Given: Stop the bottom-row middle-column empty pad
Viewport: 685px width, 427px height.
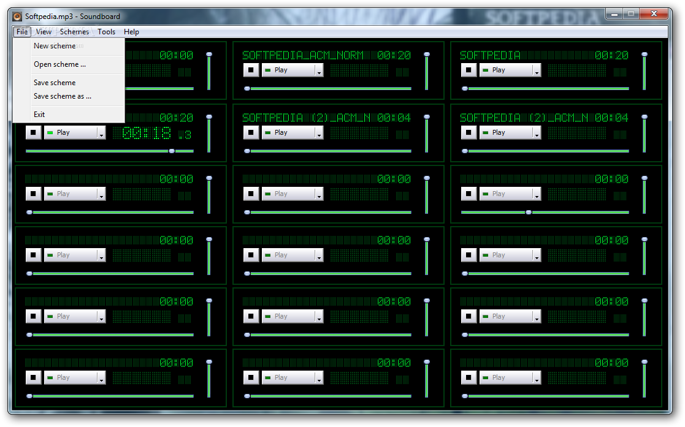Looking at the screenshot, I should 251,377.
